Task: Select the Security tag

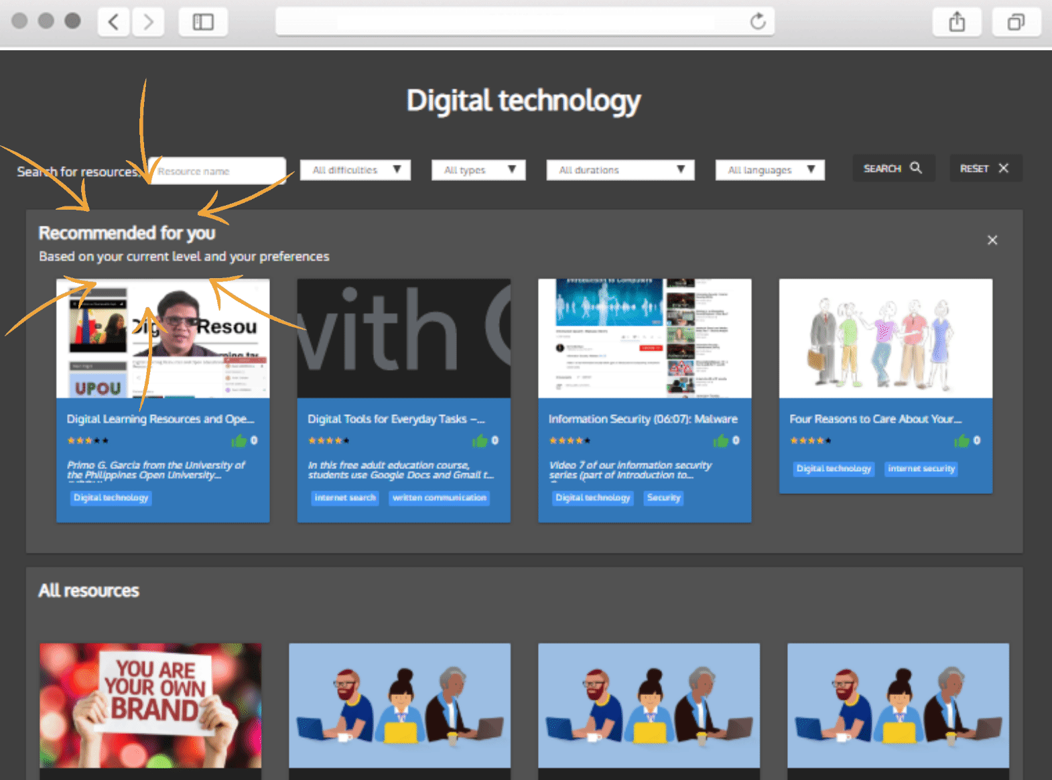Action: [x=664, y=498]
